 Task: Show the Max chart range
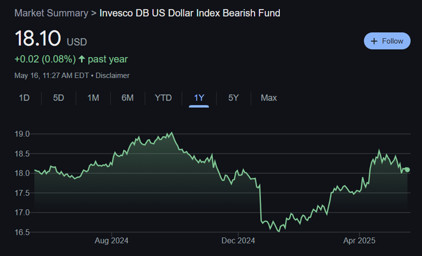pyautogui.click(x=268, y=98)
